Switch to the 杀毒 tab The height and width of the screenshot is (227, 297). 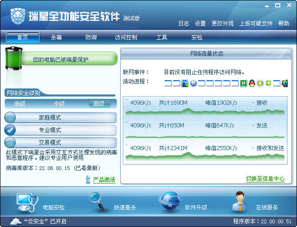[56, 37]
